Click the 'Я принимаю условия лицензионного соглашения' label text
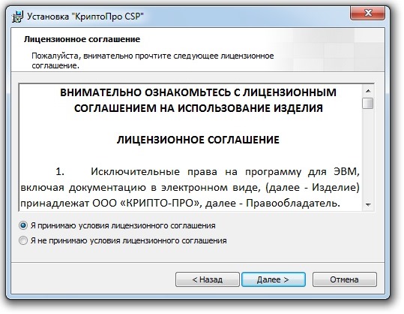The height and width of the screenshot is (314, 404). 123,225
